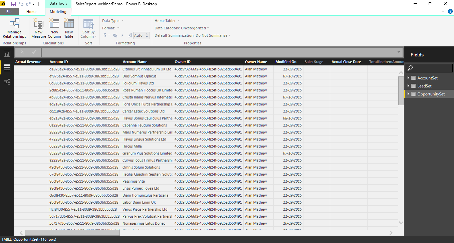The image size is (454, 243).
Task: Click the Fields search magnifier icon
Action: 411,68
